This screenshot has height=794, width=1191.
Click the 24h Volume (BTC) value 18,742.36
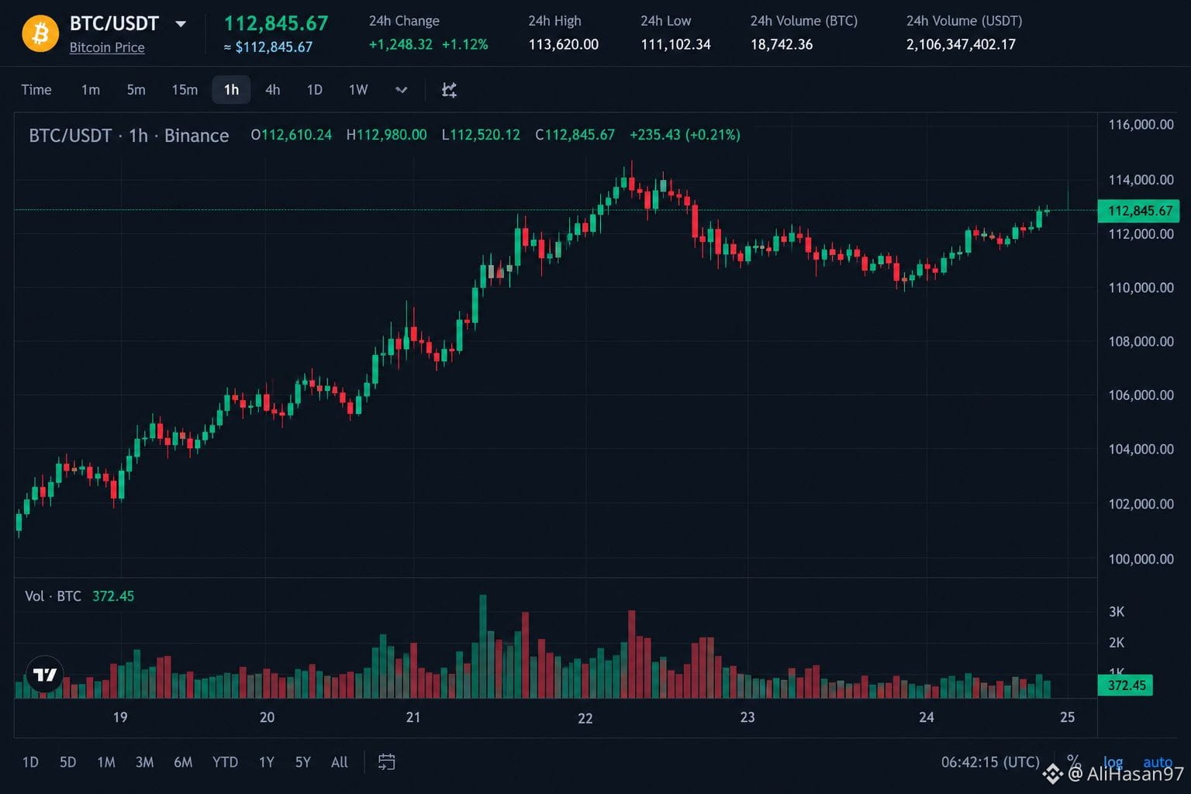click(782, 45)
